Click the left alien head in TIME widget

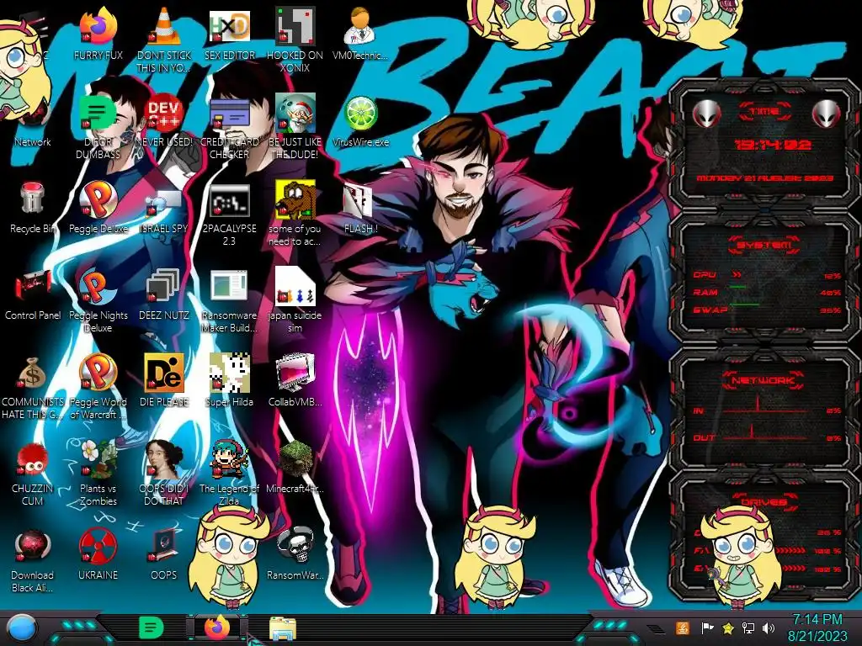(706, 114)
